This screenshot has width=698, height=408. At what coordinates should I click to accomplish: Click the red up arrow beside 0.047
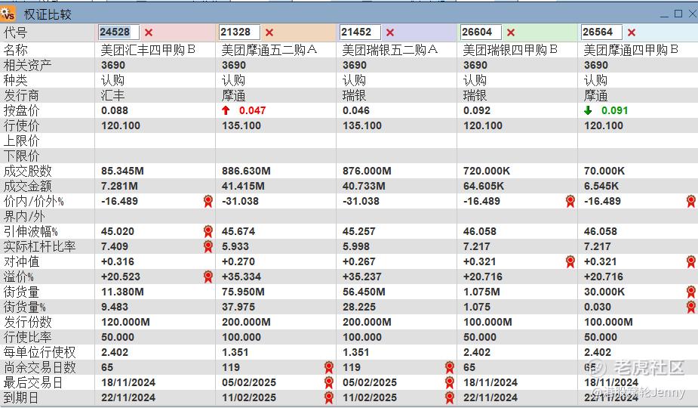pyautogui.click(x=226, y=110)
